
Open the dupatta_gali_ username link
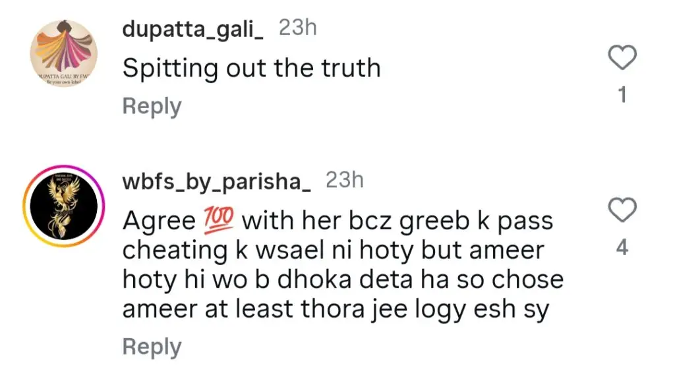[193, 30]
